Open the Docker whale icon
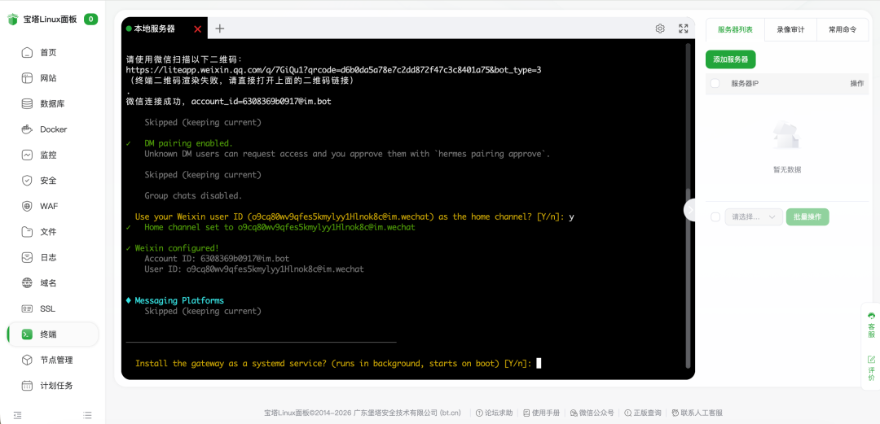 click(x=28, y=129)
